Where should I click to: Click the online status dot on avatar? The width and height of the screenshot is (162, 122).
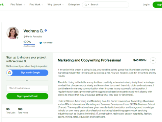pos(17,38)
